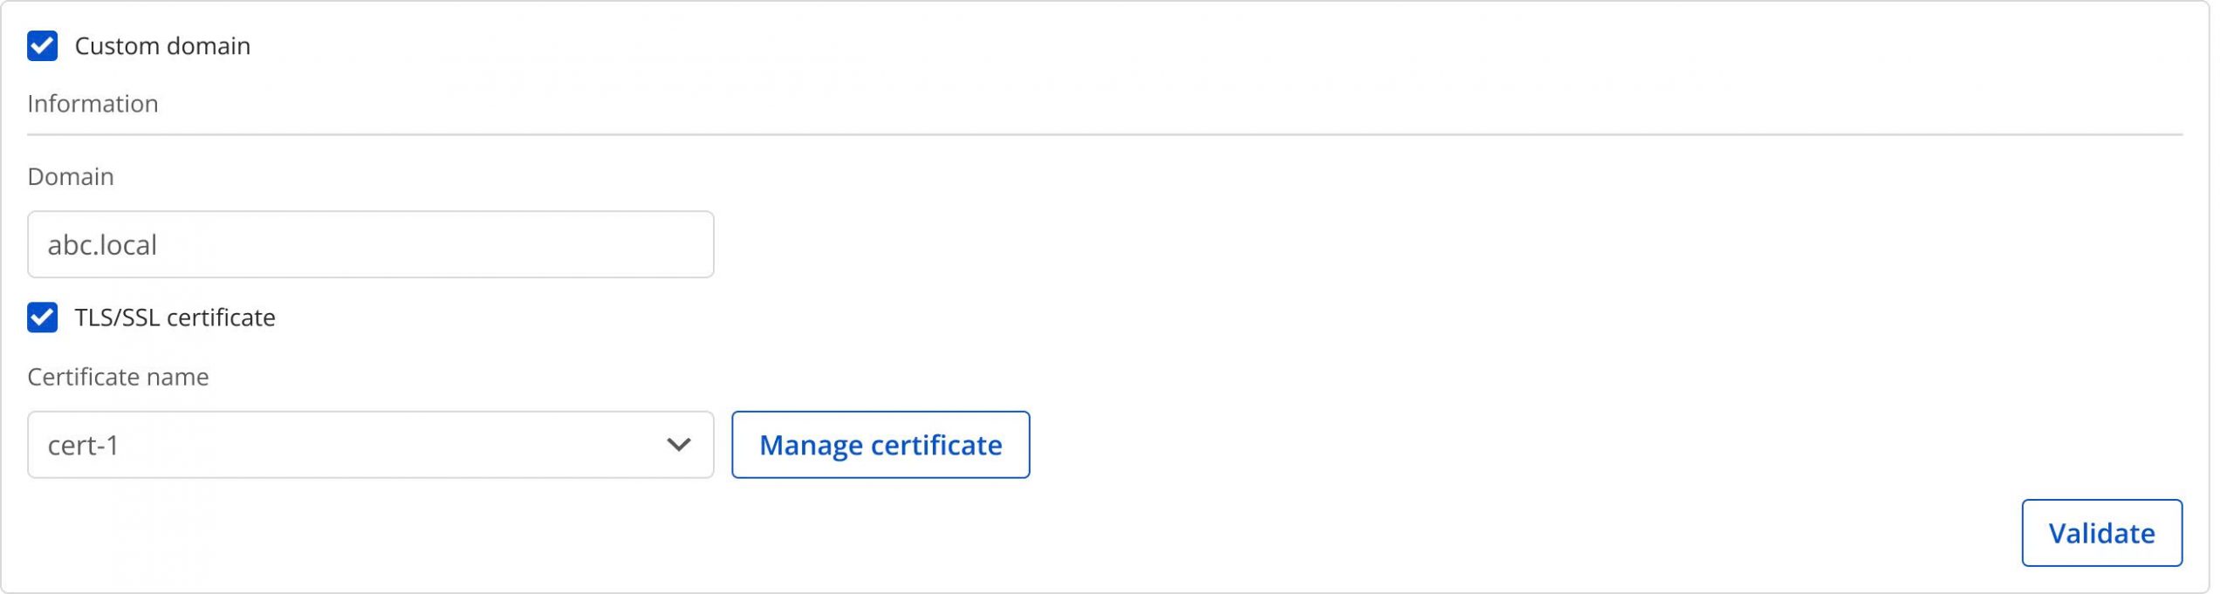
Task: Open the Certificate name dropdown
Action: [370, 445]
